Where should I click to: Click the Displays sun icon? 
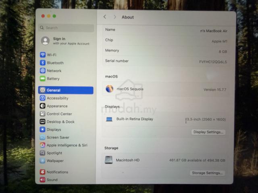click(42, 129)
